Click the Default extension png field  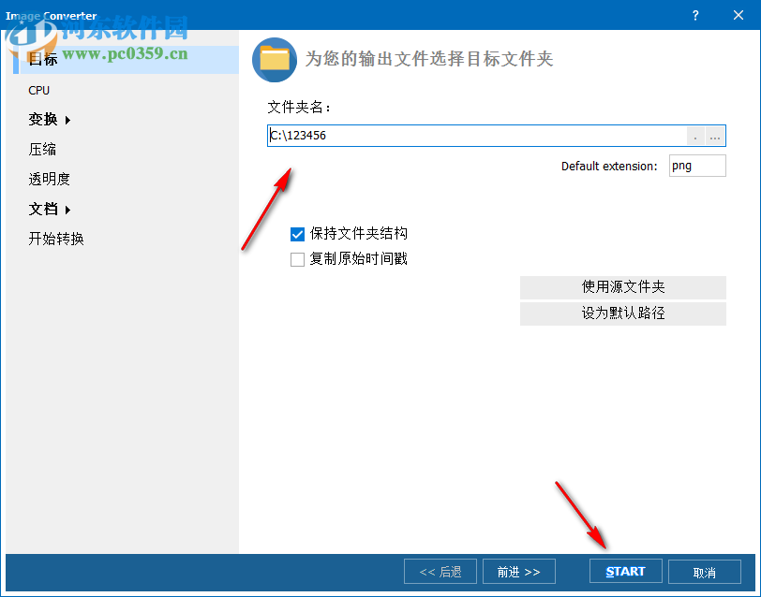click(x=697, y=165)
